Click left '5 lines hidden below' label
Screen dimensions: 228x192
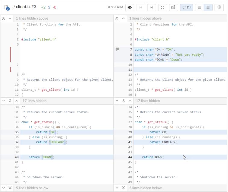[x=32, y=188]
